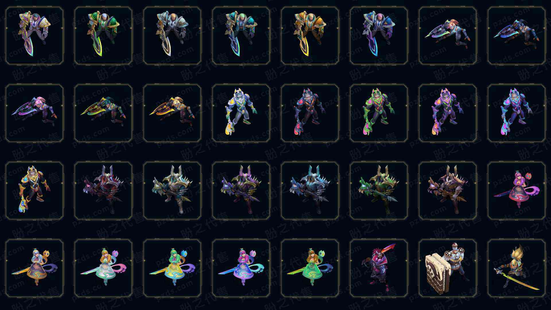Viewport: 551px width, 310px height.
Task: Select the icy blue horned warrior skin
Action: [x=310, y=191]
